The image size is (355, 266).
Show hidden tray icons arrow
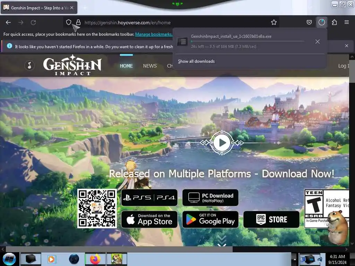(x=295, y=259)
